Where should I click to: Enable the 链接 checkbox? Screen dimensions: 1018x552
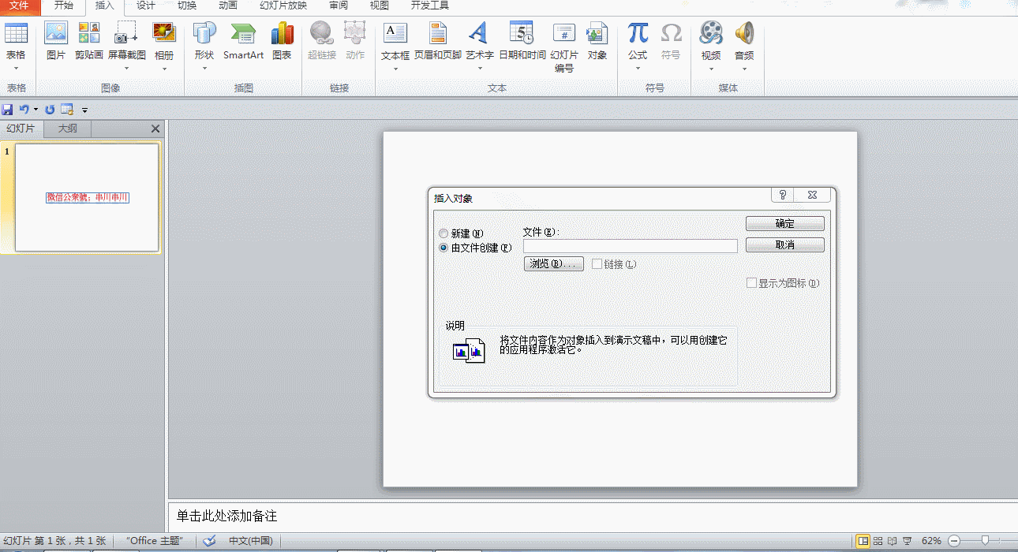[597, 263]
